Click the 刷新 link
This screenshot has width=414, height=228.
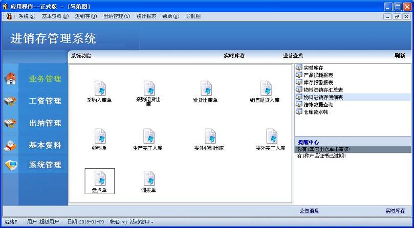click(x=400, y=56)
